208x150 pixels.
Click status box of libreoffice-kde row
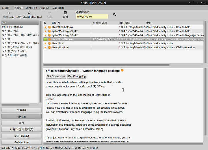(45, 47)
